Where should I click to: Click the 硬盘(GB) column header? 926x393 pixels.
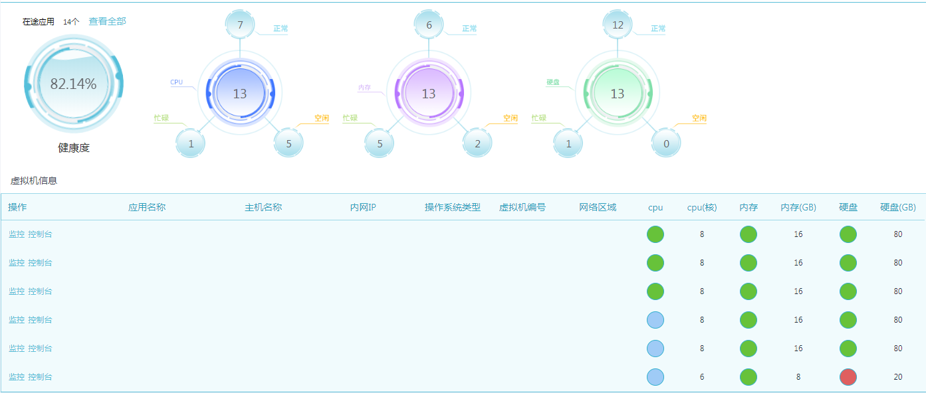pyautogui.click(x=898, y=207)
